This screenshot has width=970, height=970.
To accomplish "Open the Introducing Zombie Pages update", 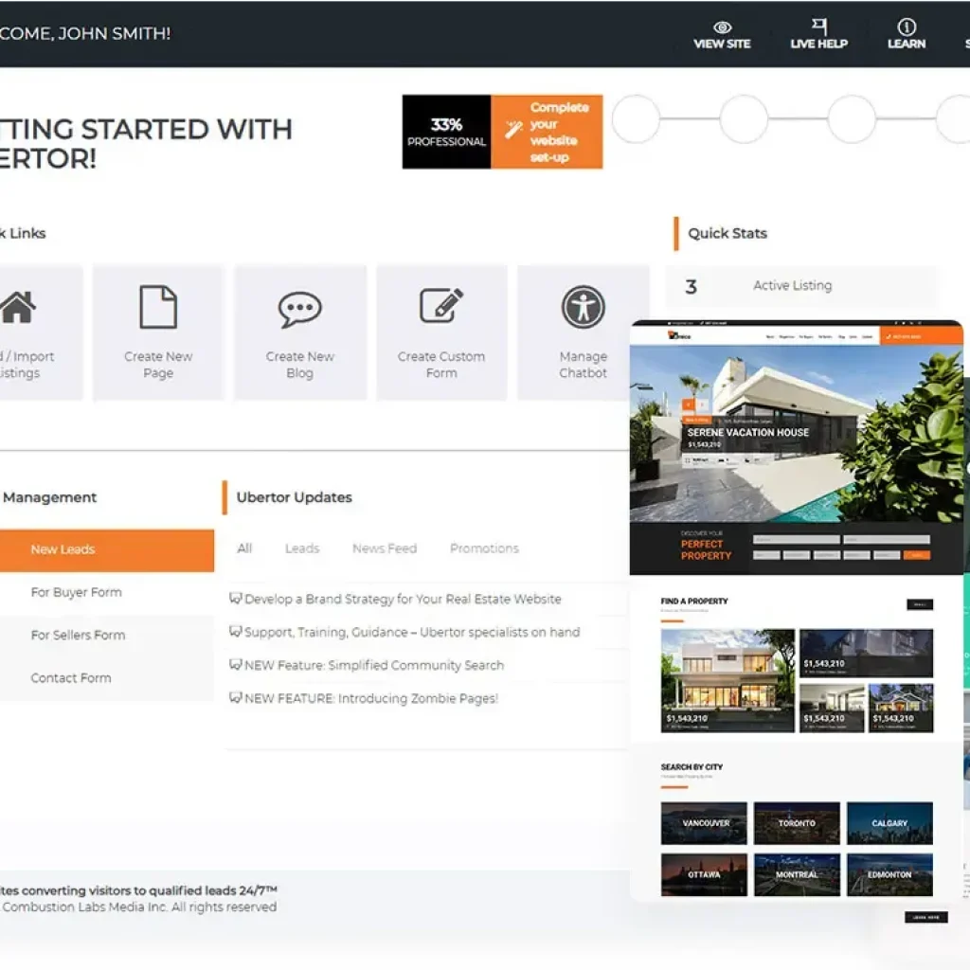I will [370, 698].
